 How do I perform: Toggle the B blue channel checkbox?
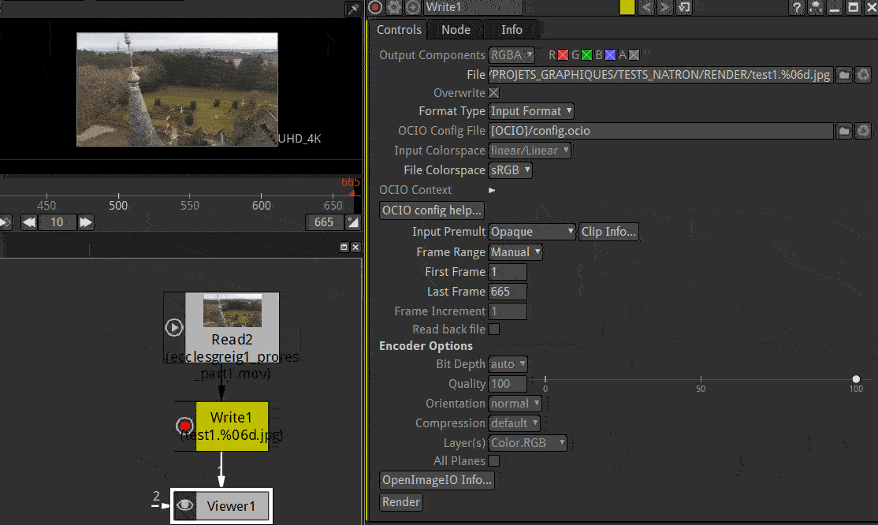tap(610, 55)
